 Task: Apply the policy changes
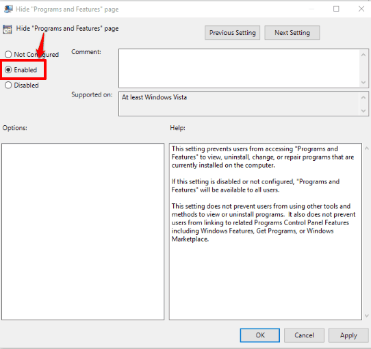[x=348, y=335]
